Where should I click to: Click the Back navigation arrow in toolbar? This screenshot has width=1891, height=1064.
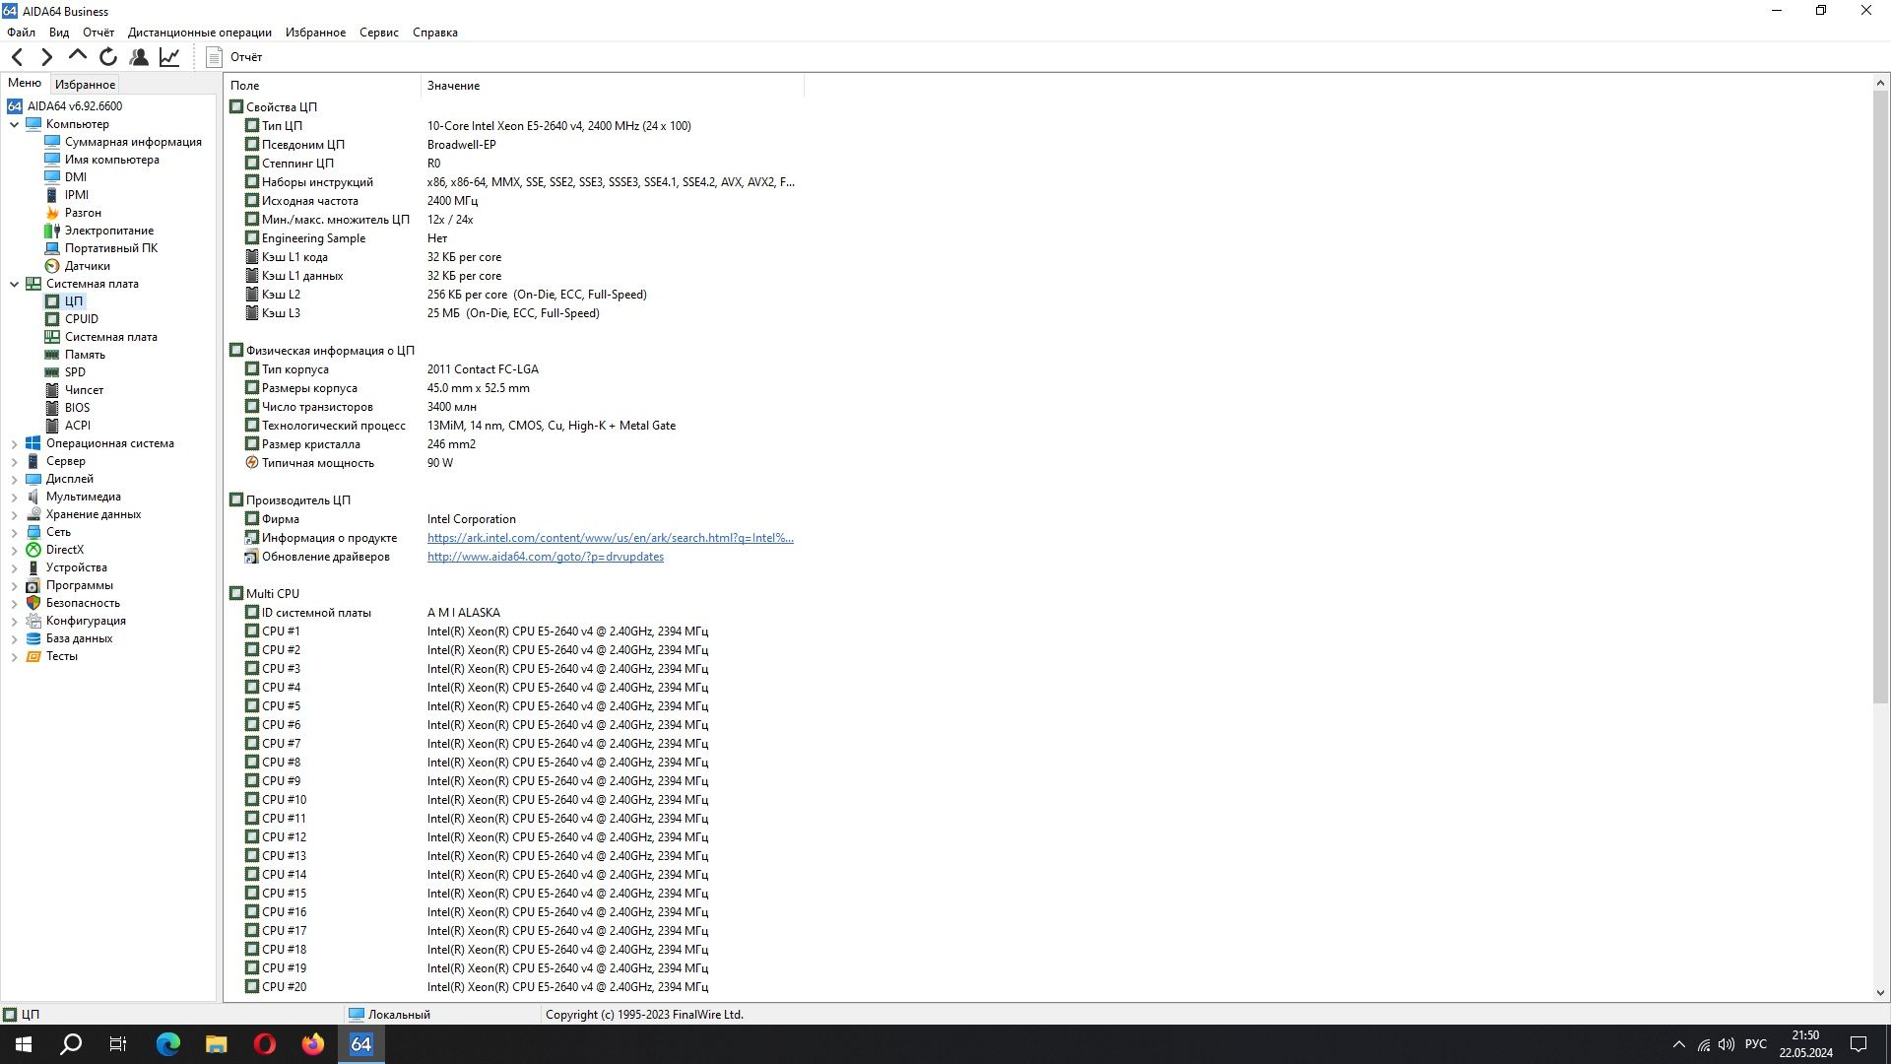(x=17, y=57)
